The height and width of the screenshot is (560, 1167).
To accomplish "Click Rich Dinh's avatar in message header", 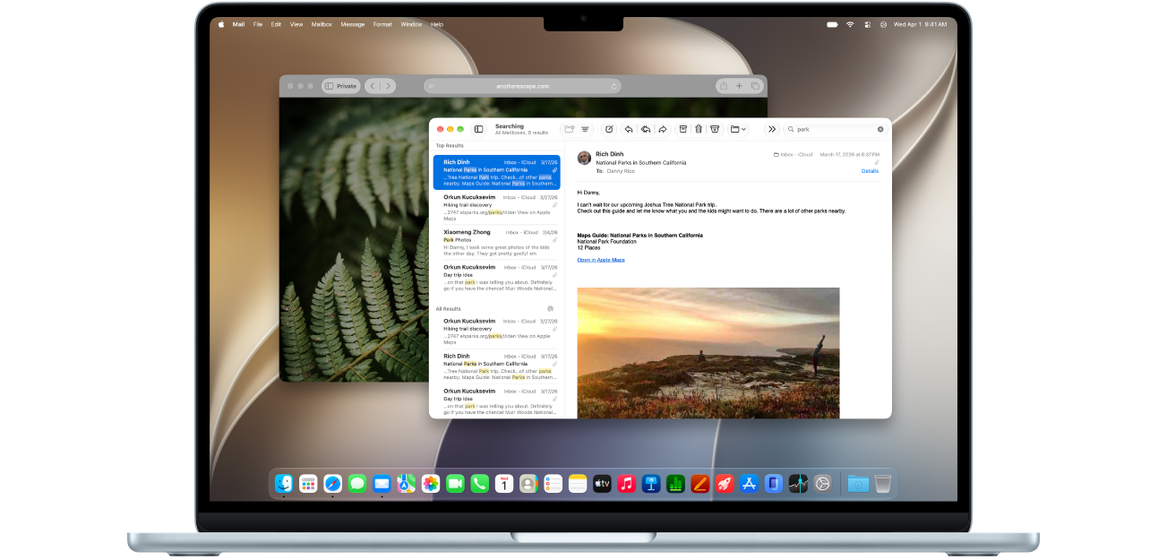I will click(584, 158).
